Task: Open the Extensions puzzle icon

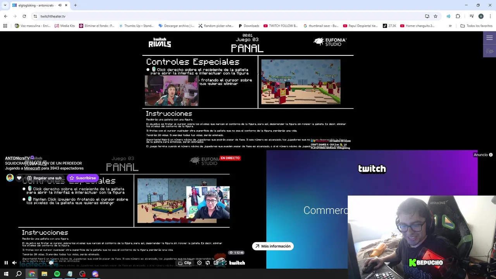Action: coord(458,16)
